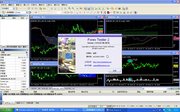
Task: Close the 市场信息 panel with X
Action: 28,16
